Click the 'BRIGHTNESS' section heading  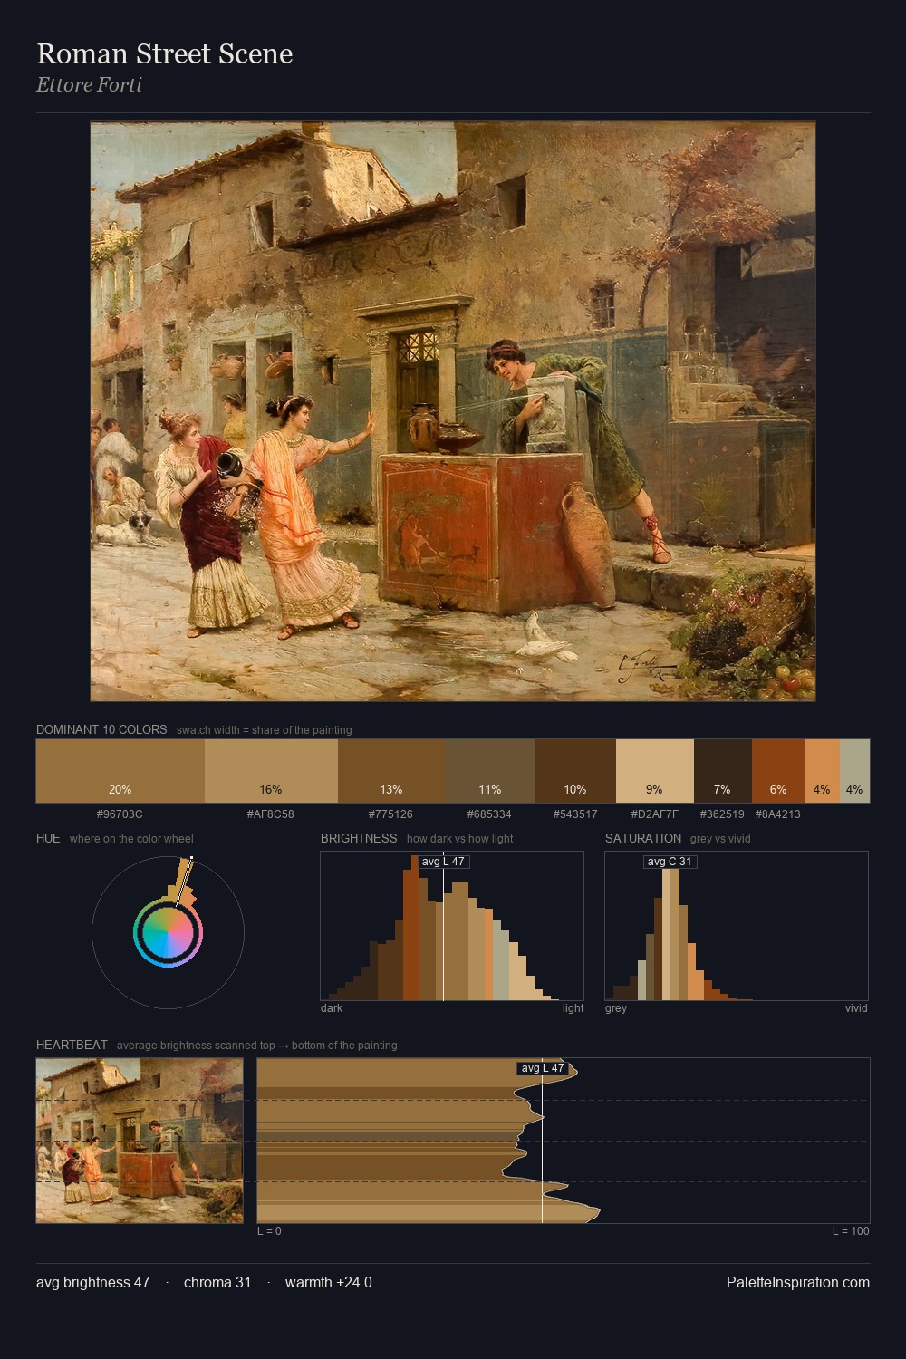point(359,838)
